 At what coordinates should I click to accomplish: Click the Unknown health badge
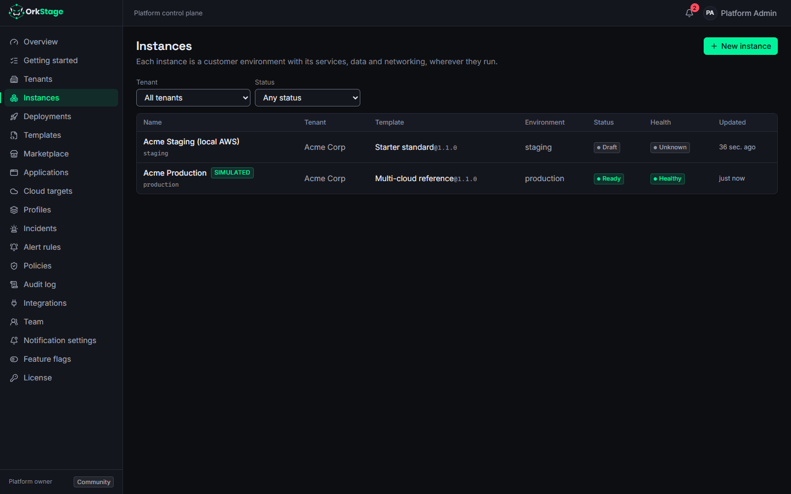click(x=670, y=147)
